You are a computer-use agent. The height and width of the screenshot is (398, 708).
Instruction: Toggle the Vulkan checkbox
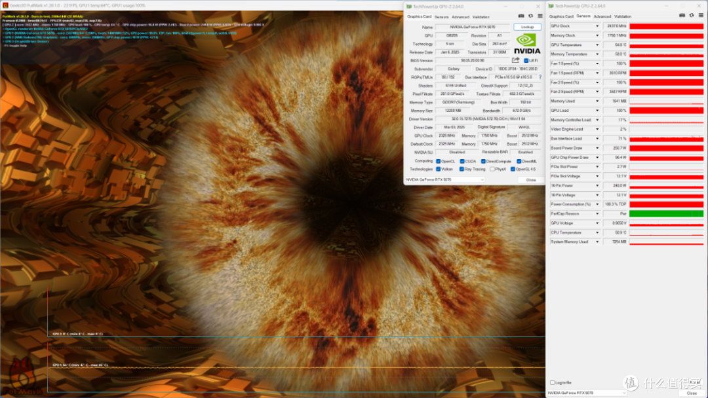coord(438,170)
